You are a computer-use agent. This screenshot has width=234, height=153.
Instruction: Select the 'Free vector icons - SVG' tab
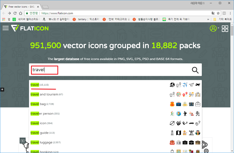[21, 7]
